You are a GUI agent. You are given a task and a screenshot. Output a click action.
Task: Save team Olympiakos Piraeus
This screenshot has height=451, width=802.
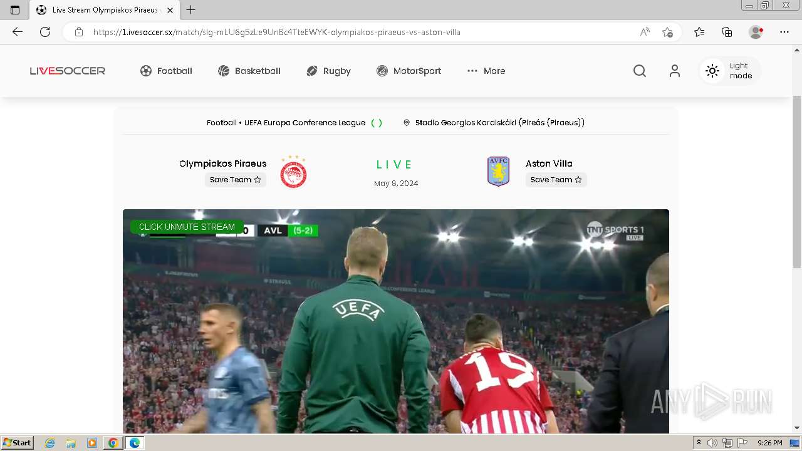236,180
